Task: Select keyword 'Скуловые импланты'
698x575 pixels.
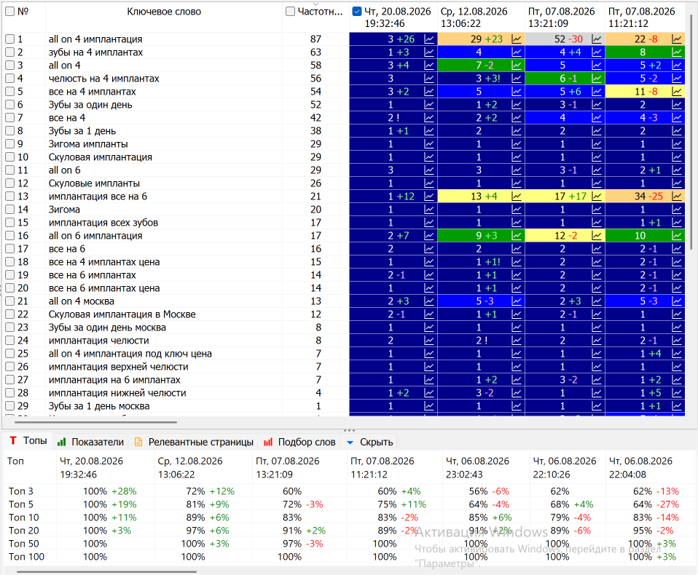Action: click(94, 183)
